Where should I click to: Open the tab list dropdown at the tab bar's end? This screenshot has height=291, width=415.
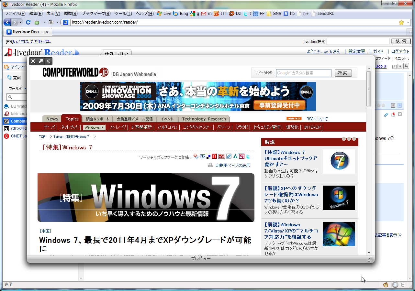[410, 32]
